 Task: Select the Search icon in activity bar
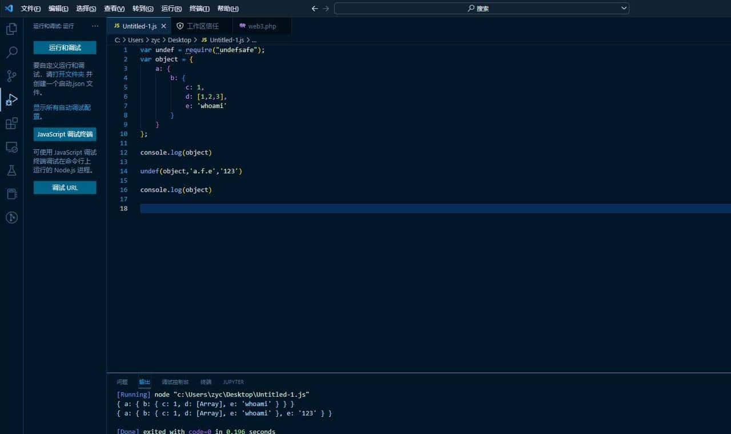[x=11, y=51]
